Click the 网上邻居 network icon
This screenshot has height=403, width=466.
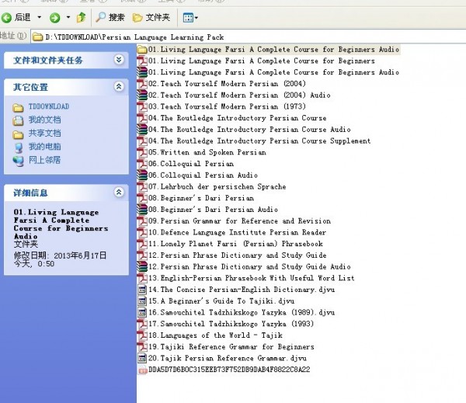point(19,161)
